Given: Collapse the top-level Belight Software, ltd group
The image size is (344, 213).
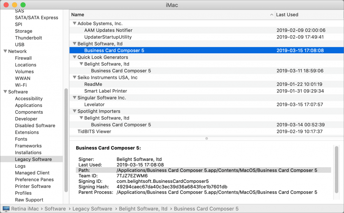Looking at the screenshot, I should point(75,44).
